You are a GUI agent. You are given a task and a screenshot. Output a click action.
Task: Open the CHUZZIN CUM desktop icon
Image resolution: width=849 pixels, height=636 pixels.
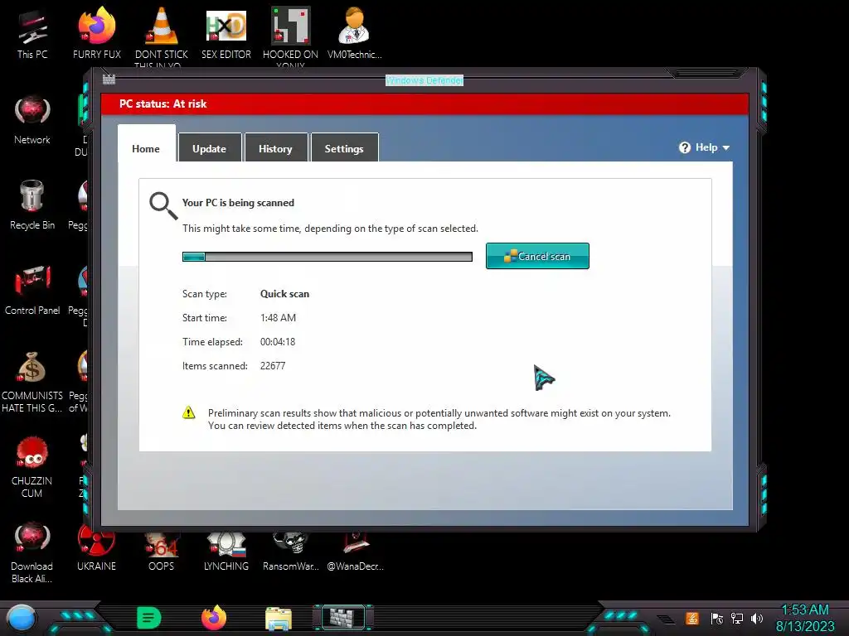coord(32,467)
